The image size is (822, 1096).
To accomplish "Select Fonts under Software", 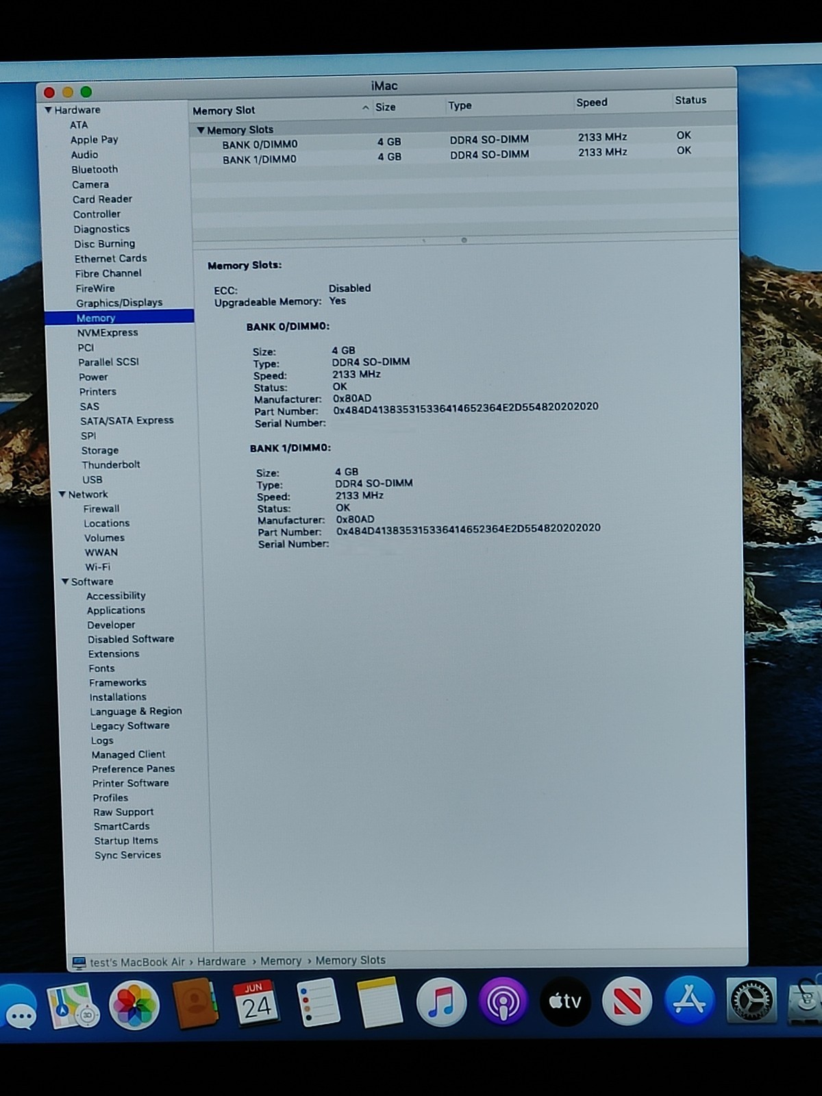I will 101,669.
